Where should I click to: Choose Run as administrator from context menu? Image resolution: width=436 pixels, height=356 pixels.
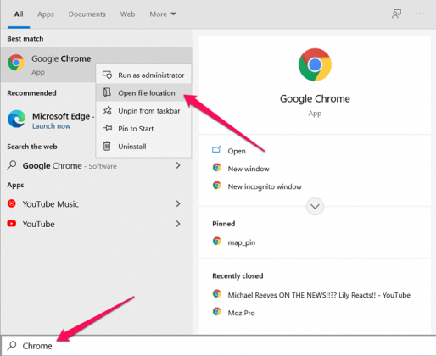(x=143, y=75)
